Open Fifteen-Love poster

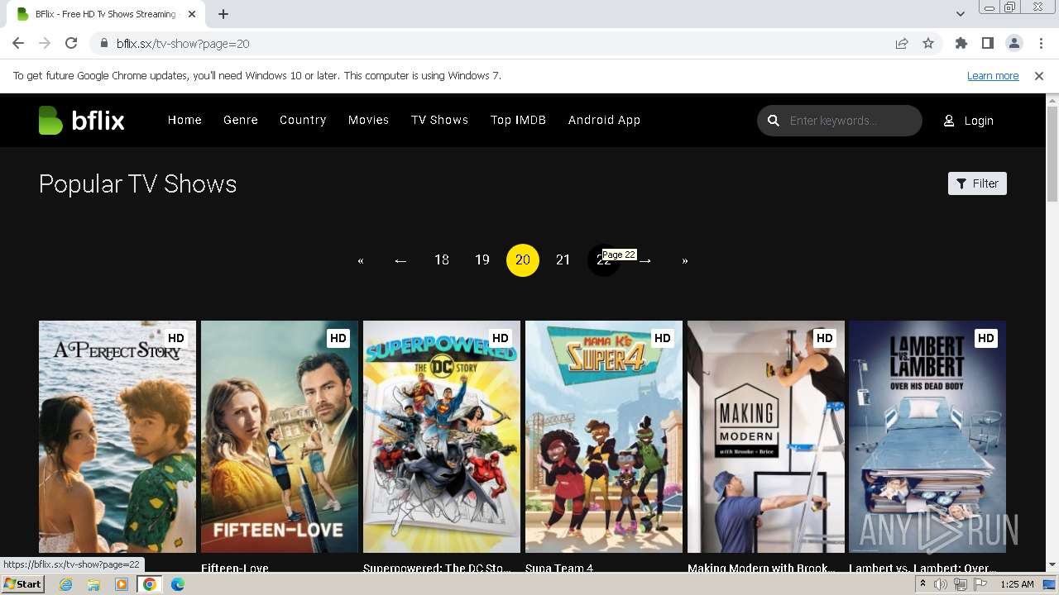(280, 436)
